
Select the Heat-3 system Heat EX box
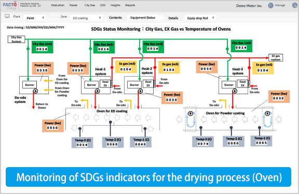(x=242, y=84)
